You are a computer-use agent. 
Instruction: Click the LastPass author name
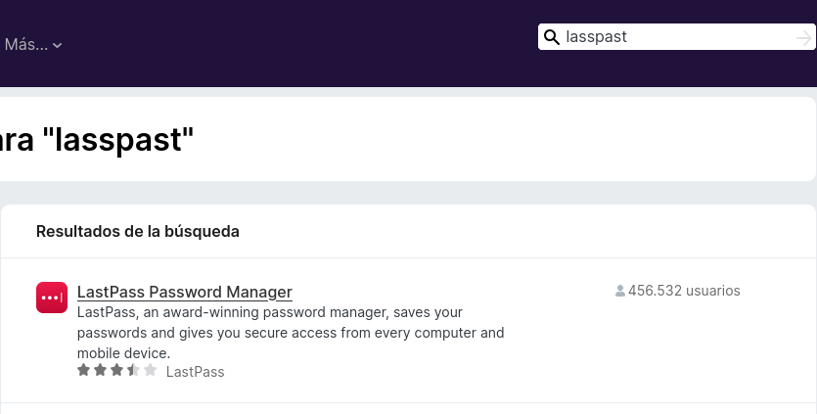(x=195, y=372)
